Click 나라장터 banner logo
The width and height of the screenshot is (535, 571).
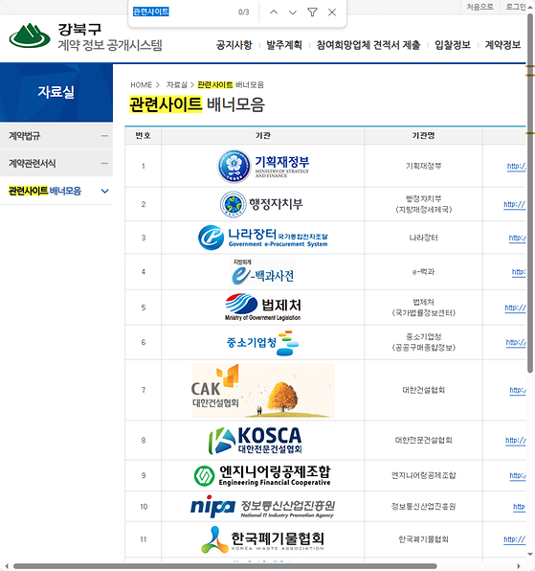click(x=262, y=238)
